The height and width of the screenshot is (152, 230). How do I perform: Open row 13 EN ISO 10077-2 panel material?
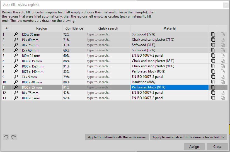click(170, 98)
